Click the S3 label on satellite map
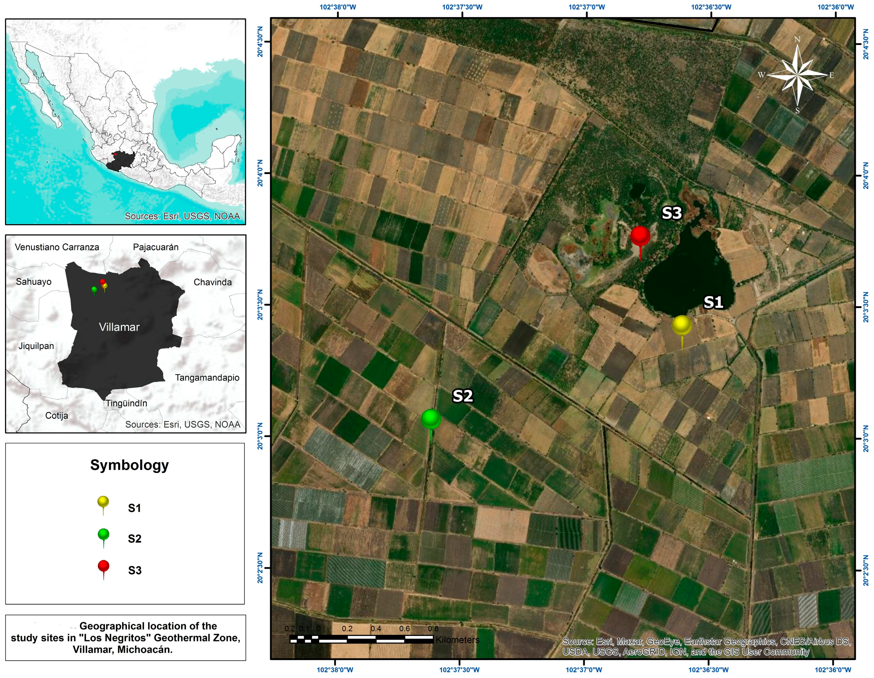874x678 pixels. click(672, 213)
